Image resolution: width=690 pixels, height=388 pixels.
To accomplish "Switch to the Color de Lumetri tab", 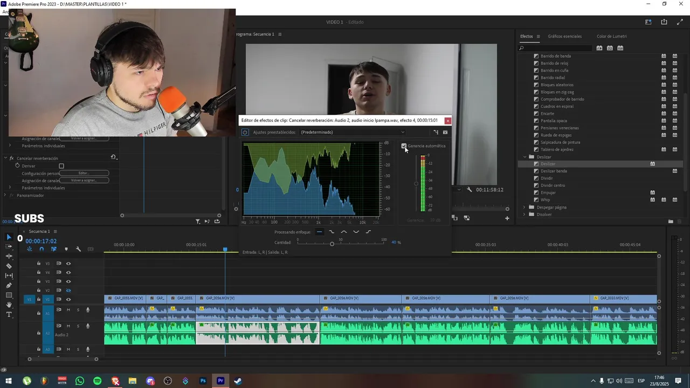I will click(x=611, y=36).
